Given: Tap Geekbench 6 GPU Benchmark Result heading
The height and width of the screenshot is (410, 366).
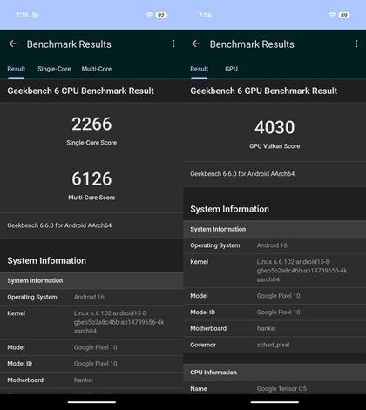Looking at the screenshot, I should click(x=264, y=91).
